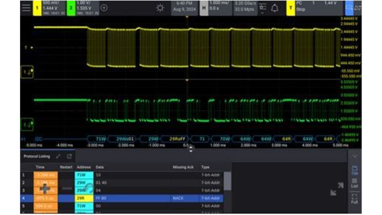This screenshot has height=215, width=382.
Task: Switch layout to Tab view
Action: pos(355,170)
